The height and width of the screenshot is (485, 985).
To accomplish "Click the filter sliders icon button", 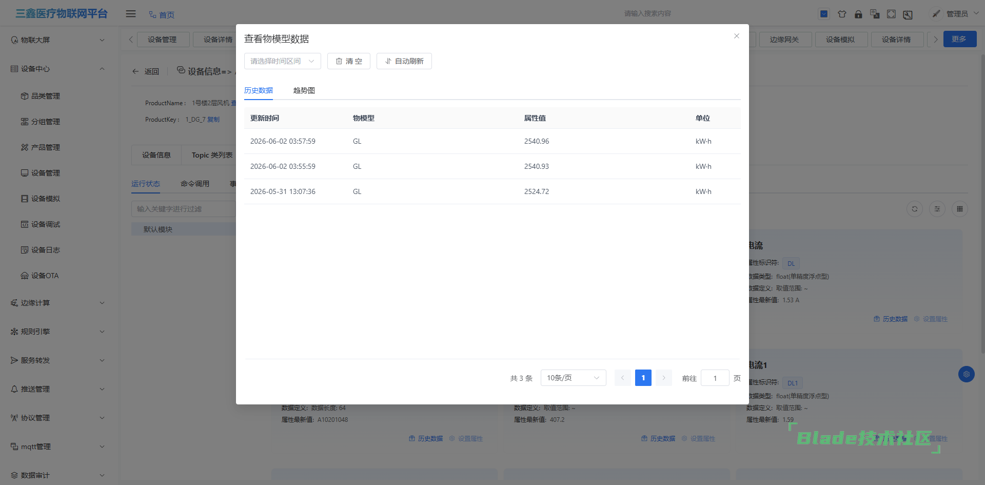I will tap(937, 209).
